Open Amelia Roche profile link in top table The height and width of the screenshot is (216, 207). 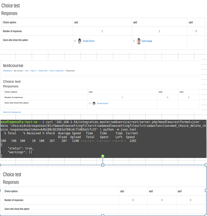[x=89, y=41]
